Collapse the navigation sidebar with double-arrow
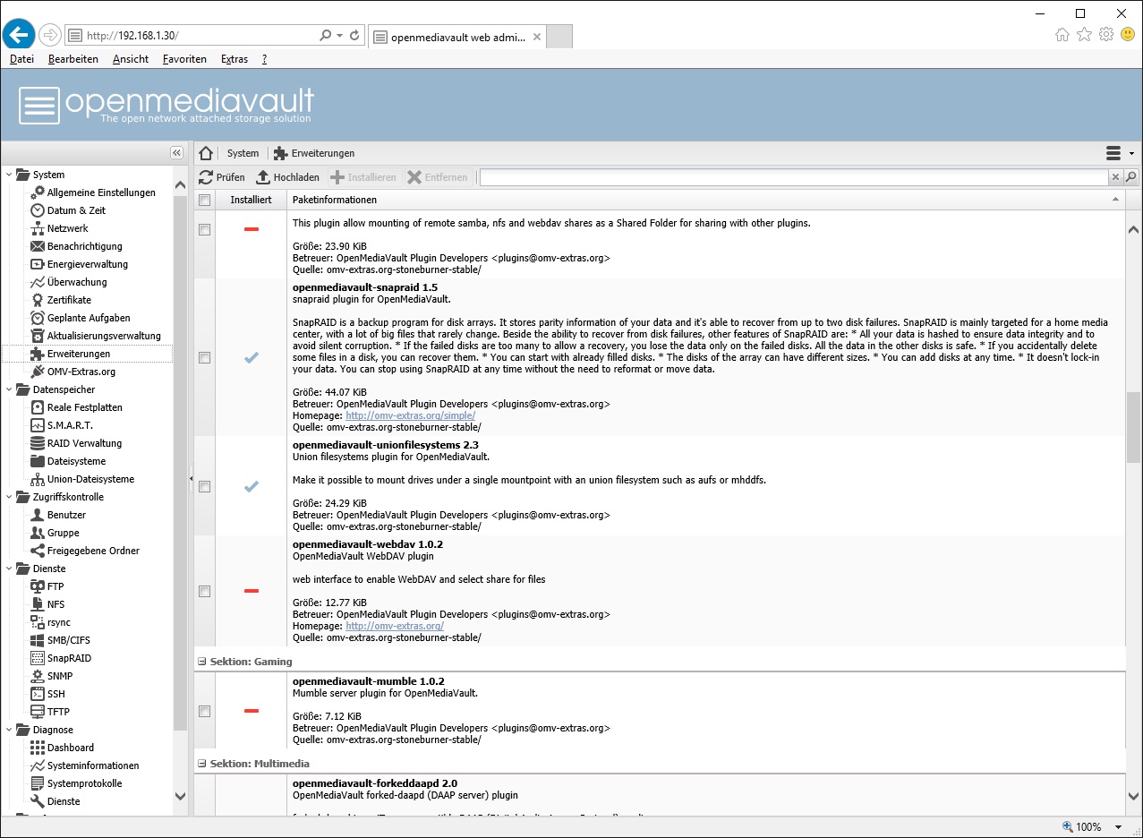 click(x=176, y=153)
